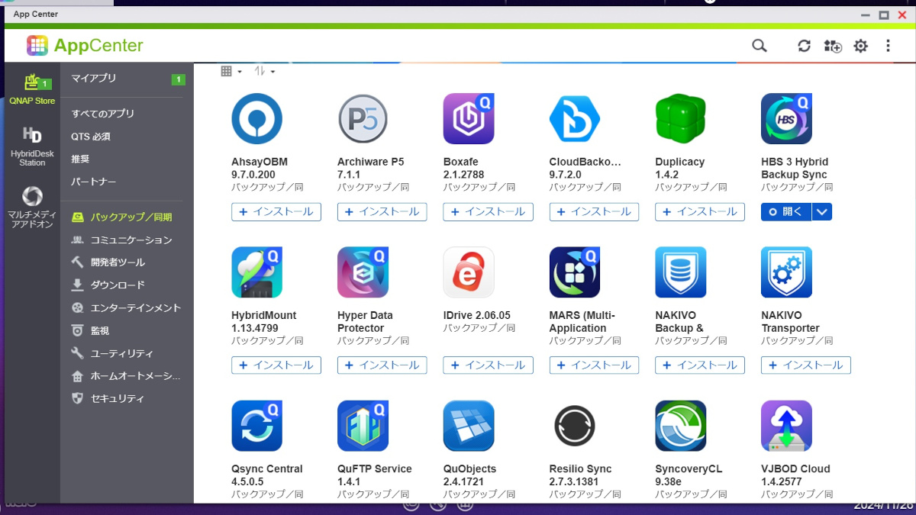916x515 pixels.
Task: Open the AhsayOBM app icon
Action: click(x=257, y=119)
